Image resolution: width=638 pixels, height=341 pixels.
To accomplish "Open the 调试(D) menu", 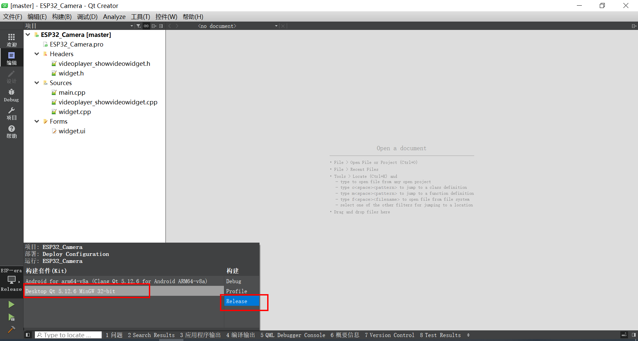I will point(87,17).
